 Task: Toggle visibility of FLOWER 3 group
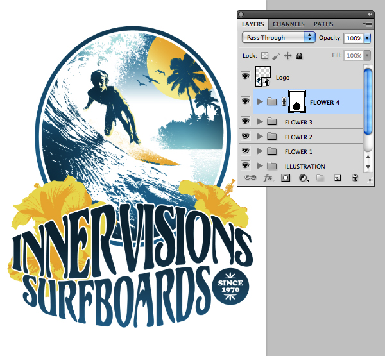pos(245,121)
